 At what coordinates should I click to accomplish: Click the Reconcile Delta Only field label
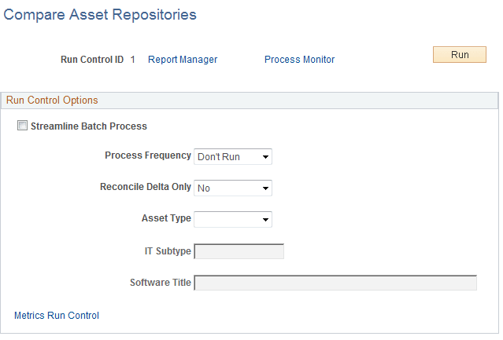point(146,187)
